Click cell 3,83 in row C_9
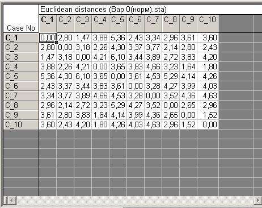 (x=83, y=115)
